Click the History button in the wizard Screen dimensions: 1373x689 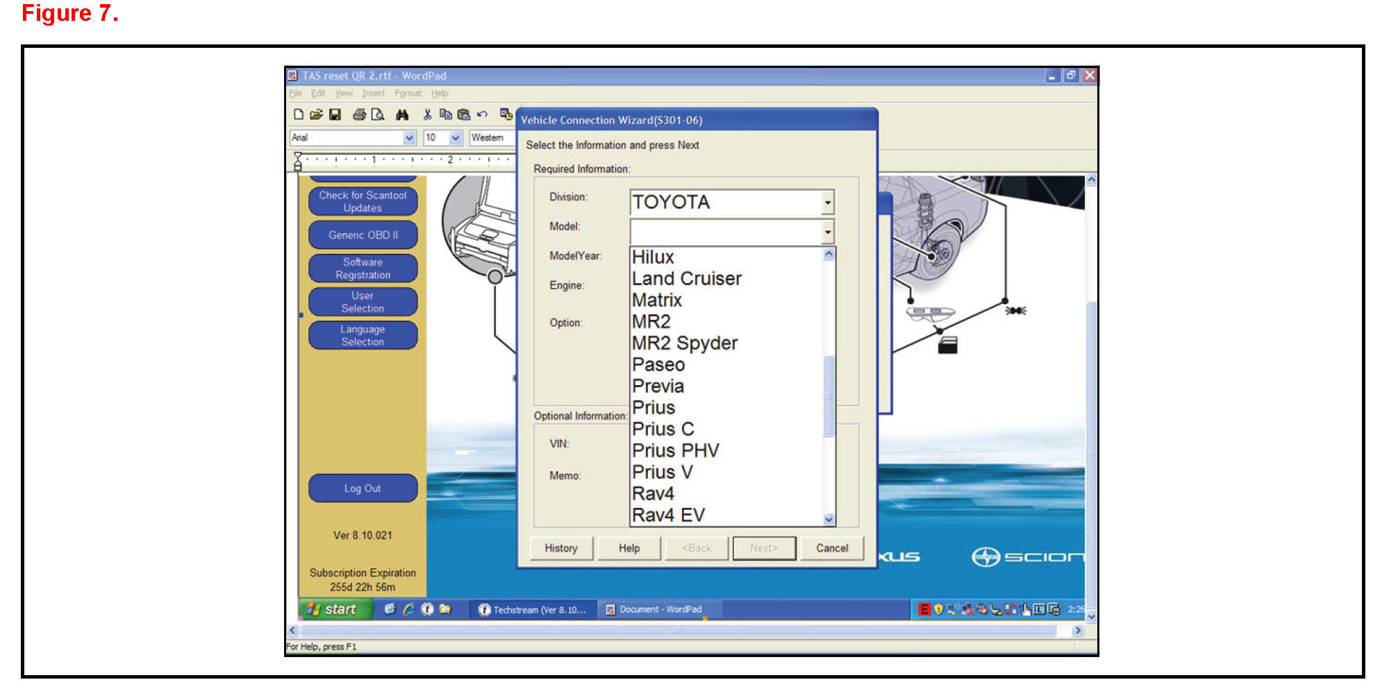click(x=561, y=548)
